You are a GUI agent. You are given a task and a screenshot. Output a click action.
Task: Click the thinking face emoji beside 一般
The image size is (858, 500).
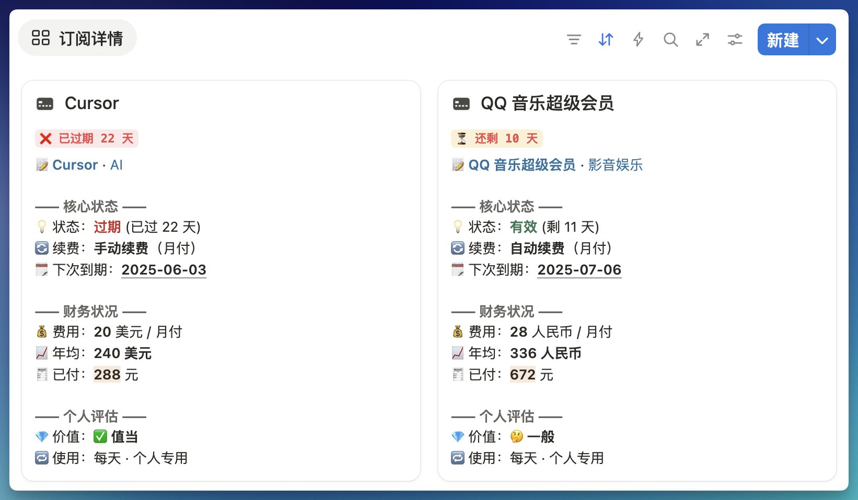(x=517, y=436)
